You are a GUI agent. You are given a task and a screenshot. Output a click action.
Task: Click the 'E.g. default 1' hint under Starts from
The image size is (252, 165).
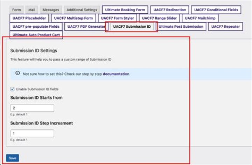(x=19, y=114)
